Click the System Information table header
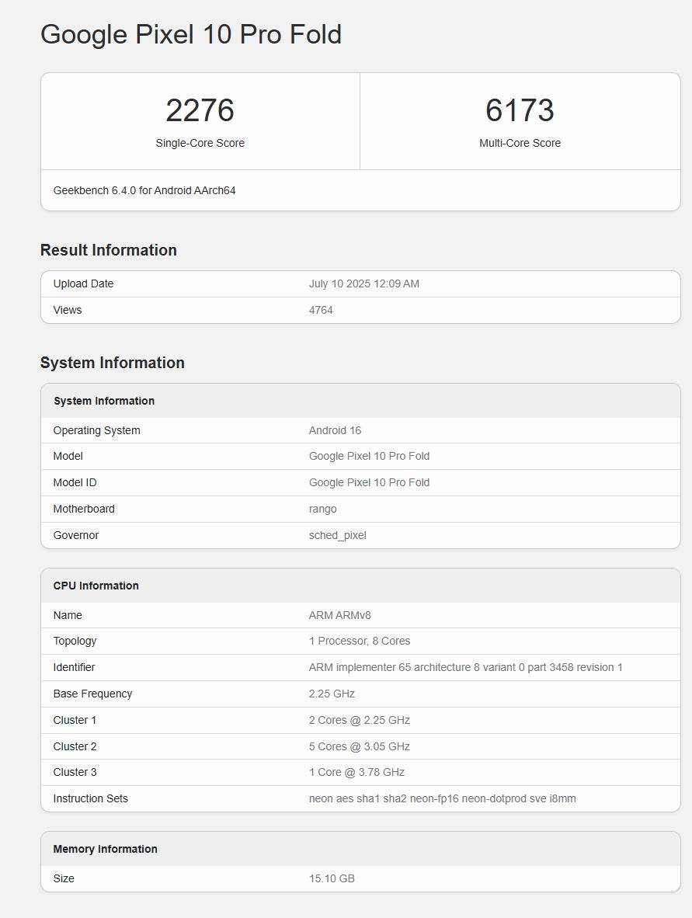Viewport: 692px width, 918px height. click(104, 401)
